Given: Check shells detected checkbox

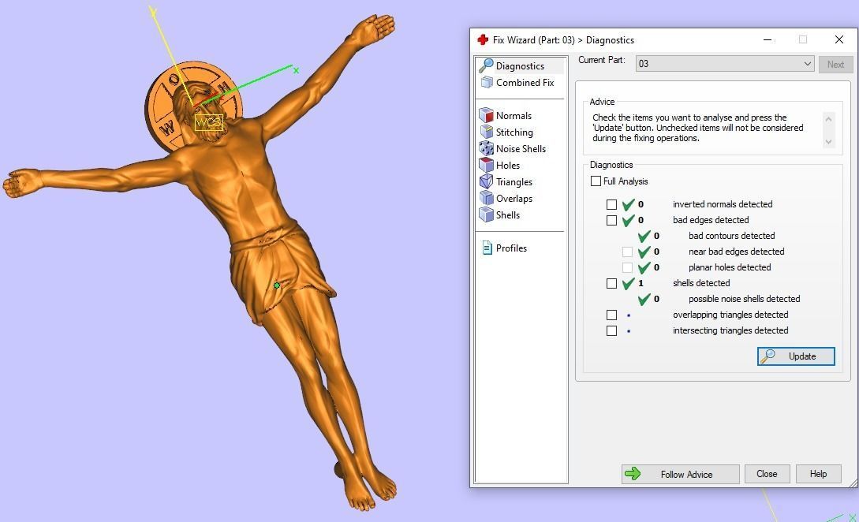Looking at the screenshot, I should tap(612, 283).
